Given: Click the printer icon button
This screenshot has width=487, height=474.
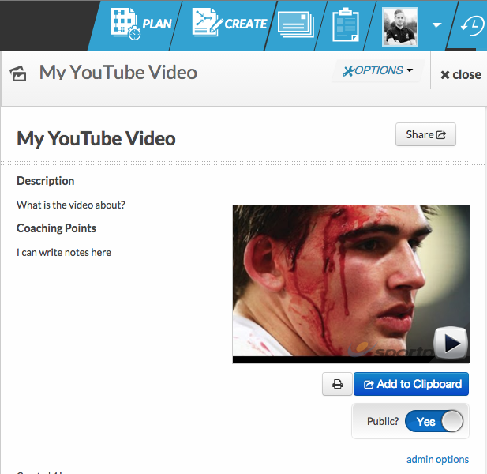Looking at the screenshot, I should (x=337, y=385).
